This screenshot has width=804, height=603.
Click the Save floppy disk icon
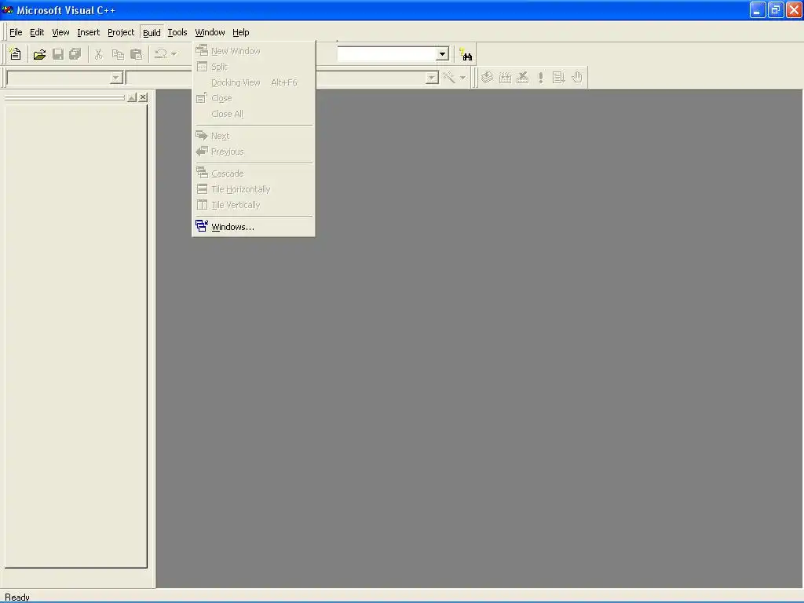pos(58,54)
